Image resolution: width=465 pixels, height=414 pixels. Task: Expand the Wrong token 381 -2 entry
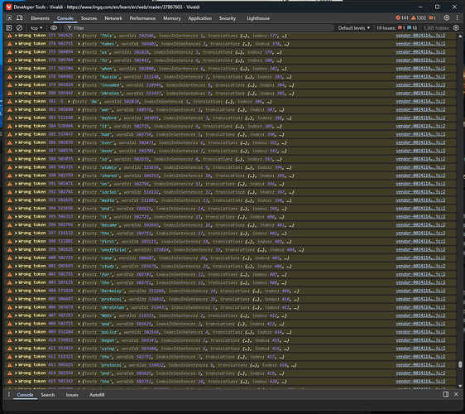(16, 102)
